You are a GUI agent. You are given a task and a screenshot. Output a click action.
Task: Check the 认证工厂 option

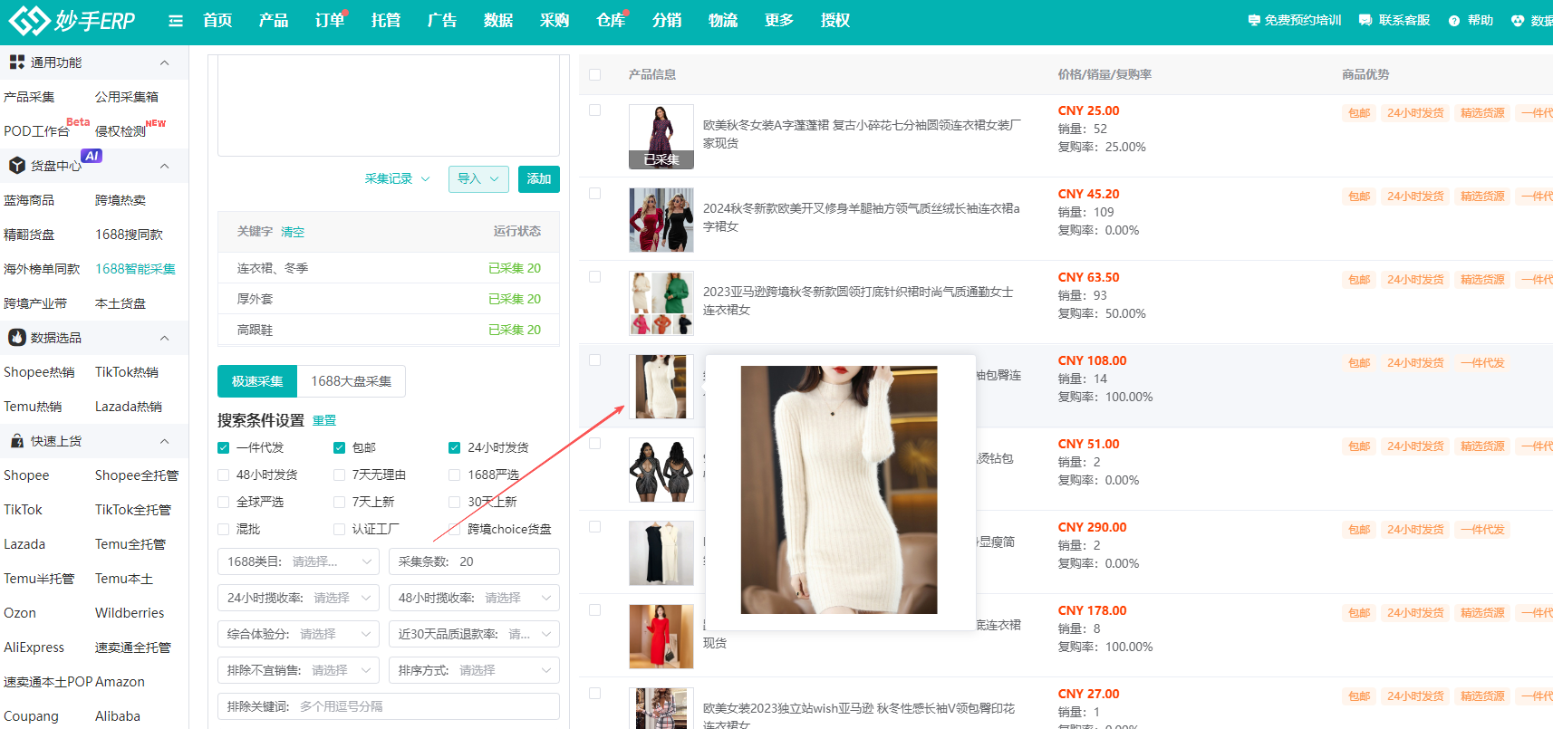click(339, 529)
